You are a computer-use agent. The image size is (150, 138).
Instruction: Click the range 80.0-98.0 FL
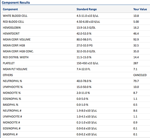(x=84, y=40)
